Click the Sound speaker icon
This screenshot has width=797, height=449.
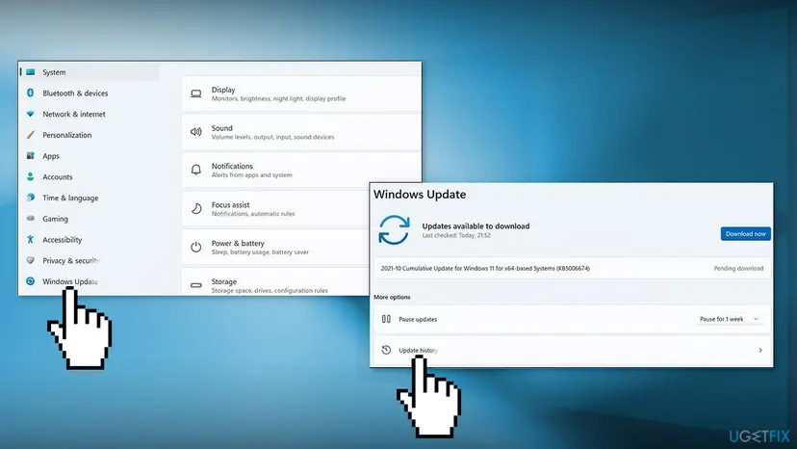point(196,132)
